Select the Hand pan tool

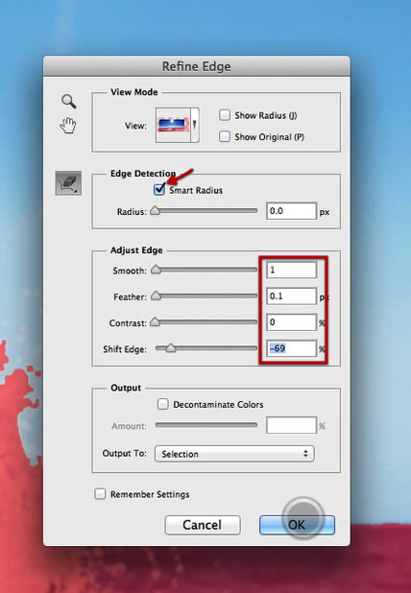coord(68,126)
